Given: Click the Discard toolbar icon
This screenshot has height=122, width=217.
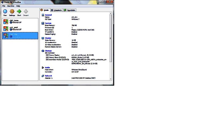Looking at the screenshot, I should click(26, 11).
